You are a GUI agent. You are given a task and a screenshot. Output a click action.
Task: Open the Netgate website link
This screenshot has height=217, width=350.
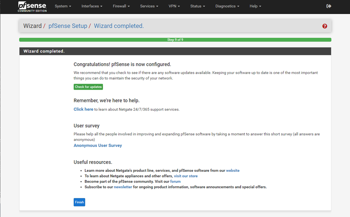coord(233,171)
